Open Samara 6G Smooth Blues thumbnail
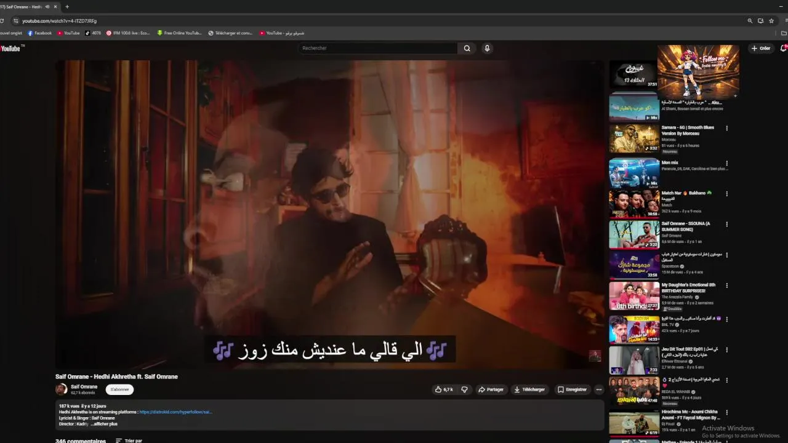This screenshot has width=788, height=443. point(634,138)
